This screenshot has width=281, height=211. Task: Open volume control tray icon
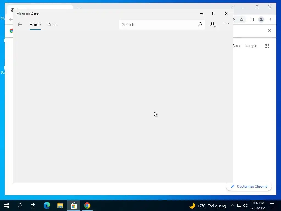pyautogui.click(x=245, y=206)
